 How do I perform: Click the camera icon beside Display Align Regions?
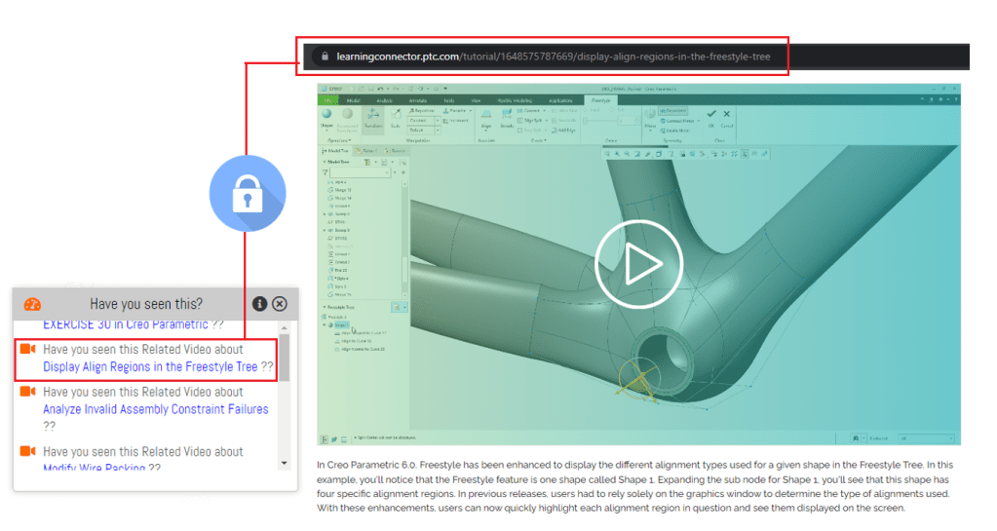[27, 349]
